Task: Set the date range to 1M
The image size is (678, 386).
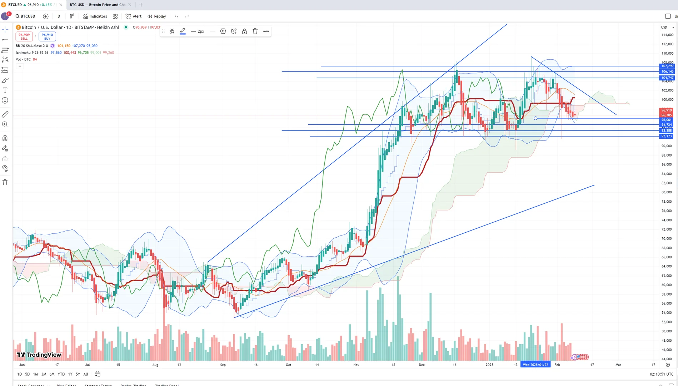Action: coord(35,374)
